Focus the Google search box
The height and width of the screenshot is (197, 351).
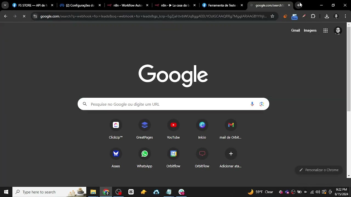[x=173, y=104]
